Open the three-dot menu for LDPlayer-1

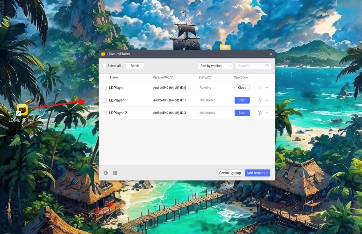(x=268, y=100)
